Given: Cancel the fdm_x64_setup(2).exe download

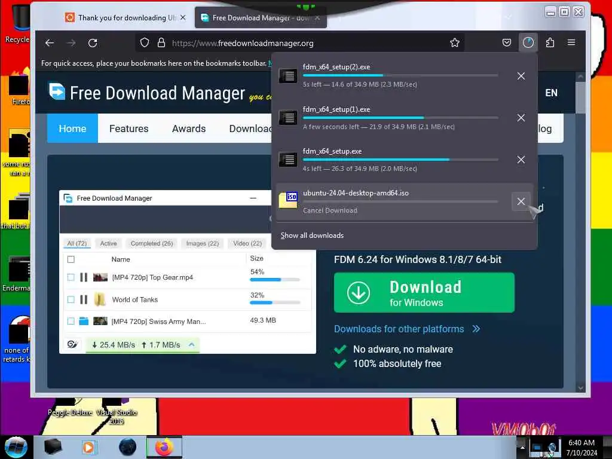Looking at the screenshot, I should pyautogui.click(x=521, y=76).
